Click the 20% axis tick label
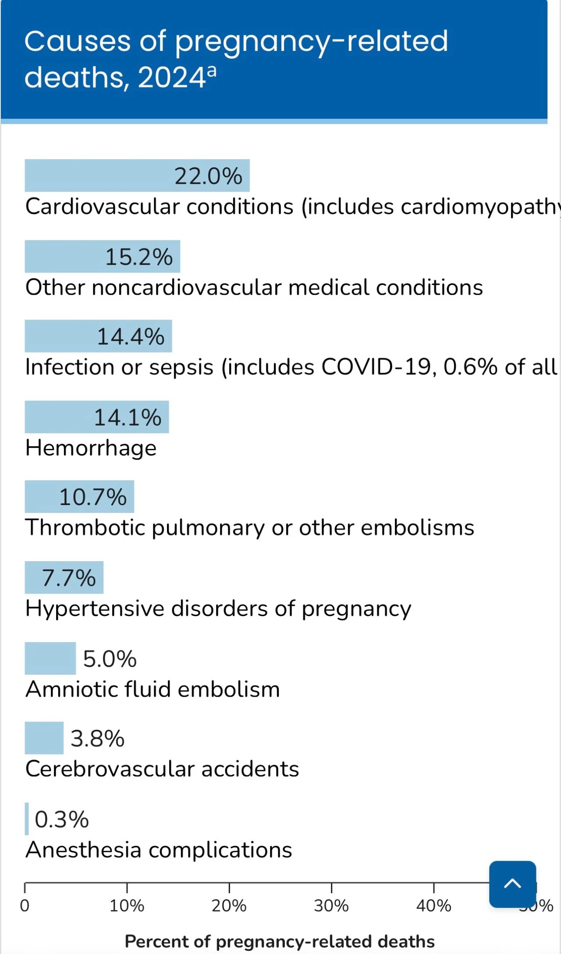The height and width of the screenshot is (954, 561). (229, 906)
